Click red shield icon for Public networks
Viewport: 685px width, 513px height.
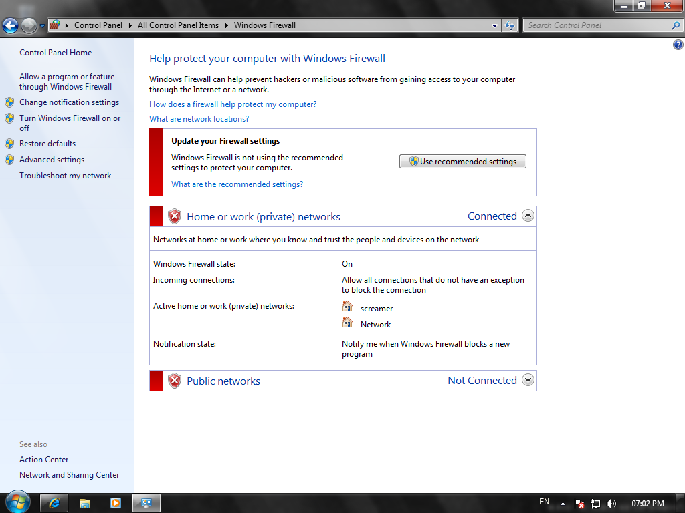(175, 381)
